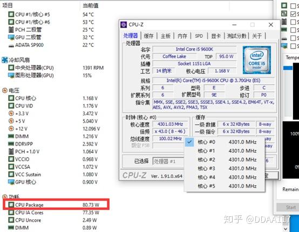Click the 倍频 x 43.0 field
299x232 pixels.
click(170, 131)
